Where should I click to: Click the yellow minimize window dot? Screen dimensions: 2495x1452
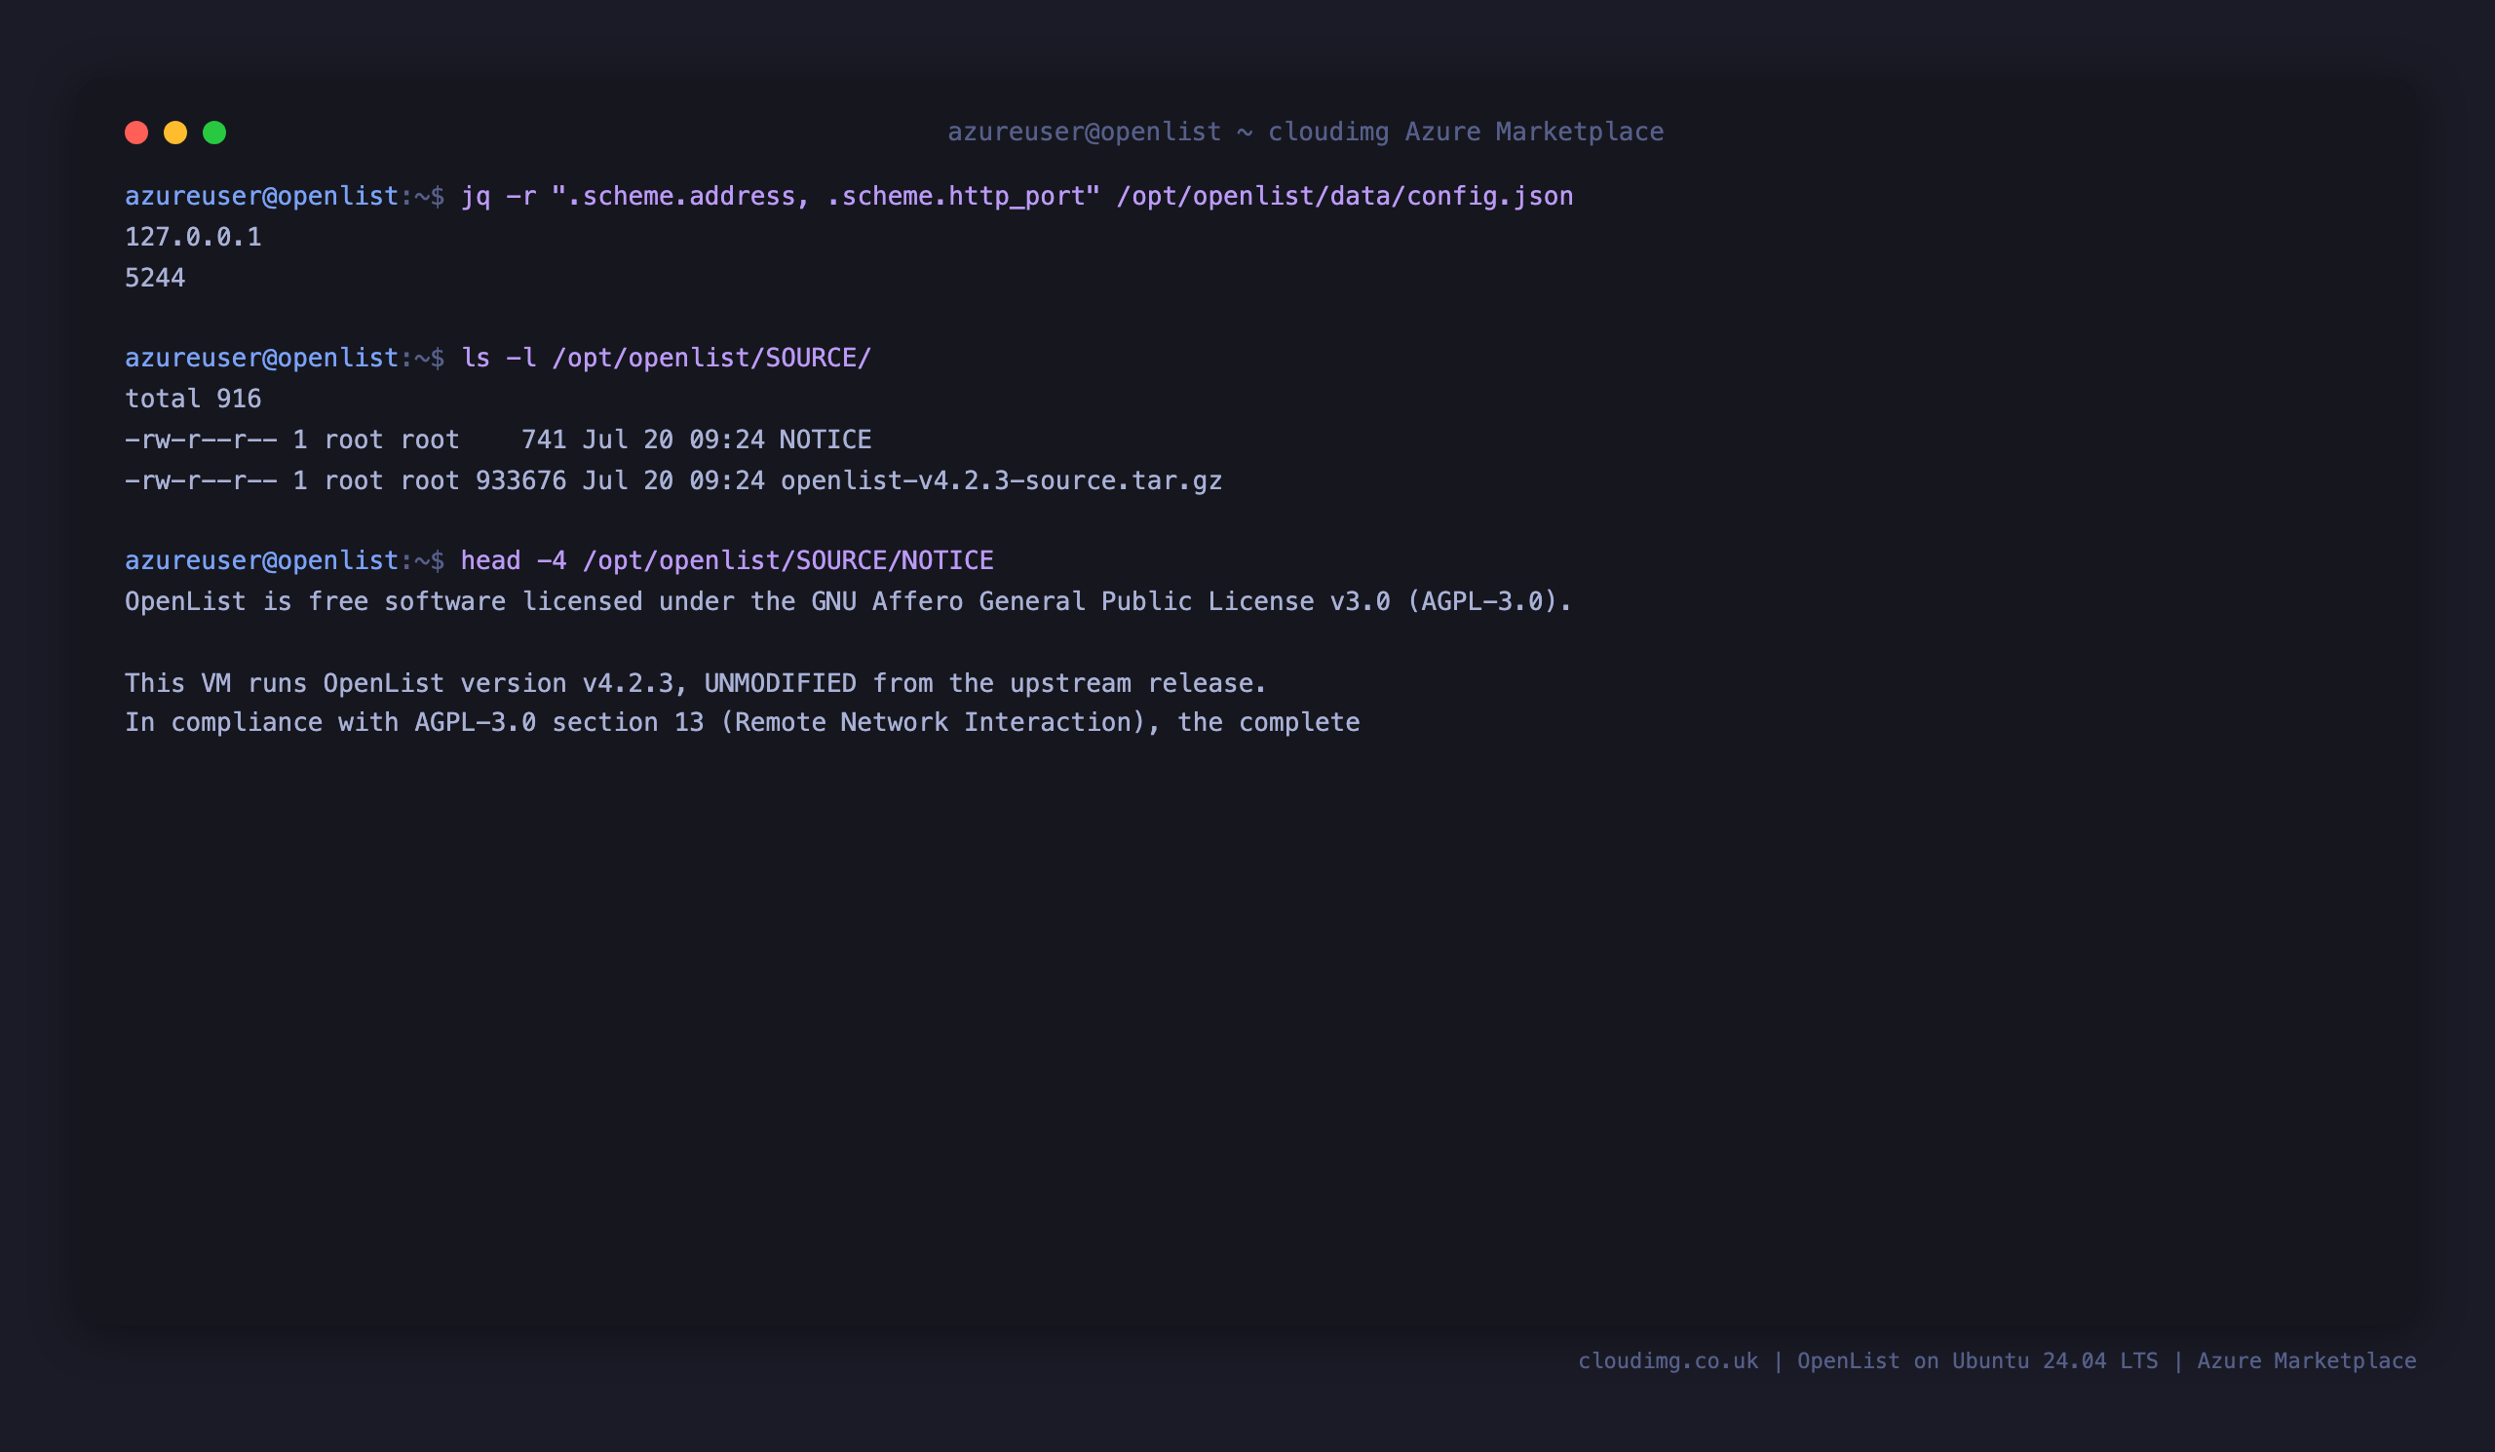(x=175, y=133)
